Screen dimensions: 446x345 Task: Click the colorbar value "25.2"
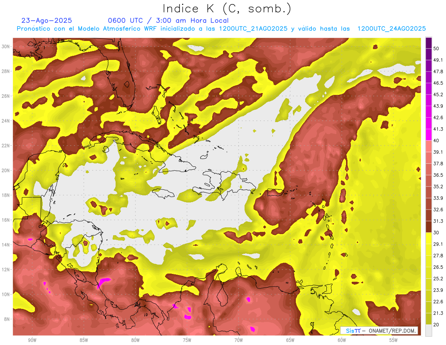pyautogui.click(x=438, y=279)
